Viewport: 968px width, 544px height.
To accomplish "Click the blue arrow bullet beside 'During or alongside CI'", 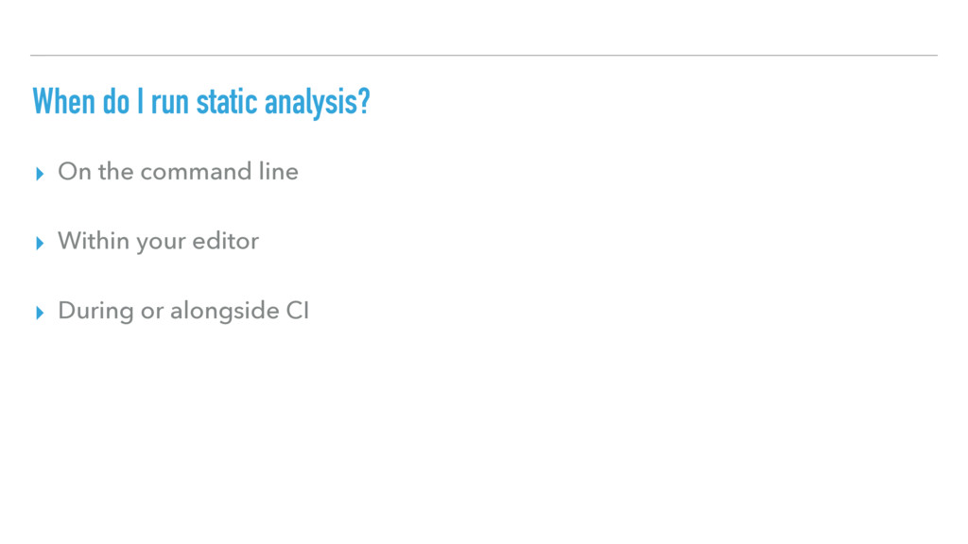I will (40, 314).
